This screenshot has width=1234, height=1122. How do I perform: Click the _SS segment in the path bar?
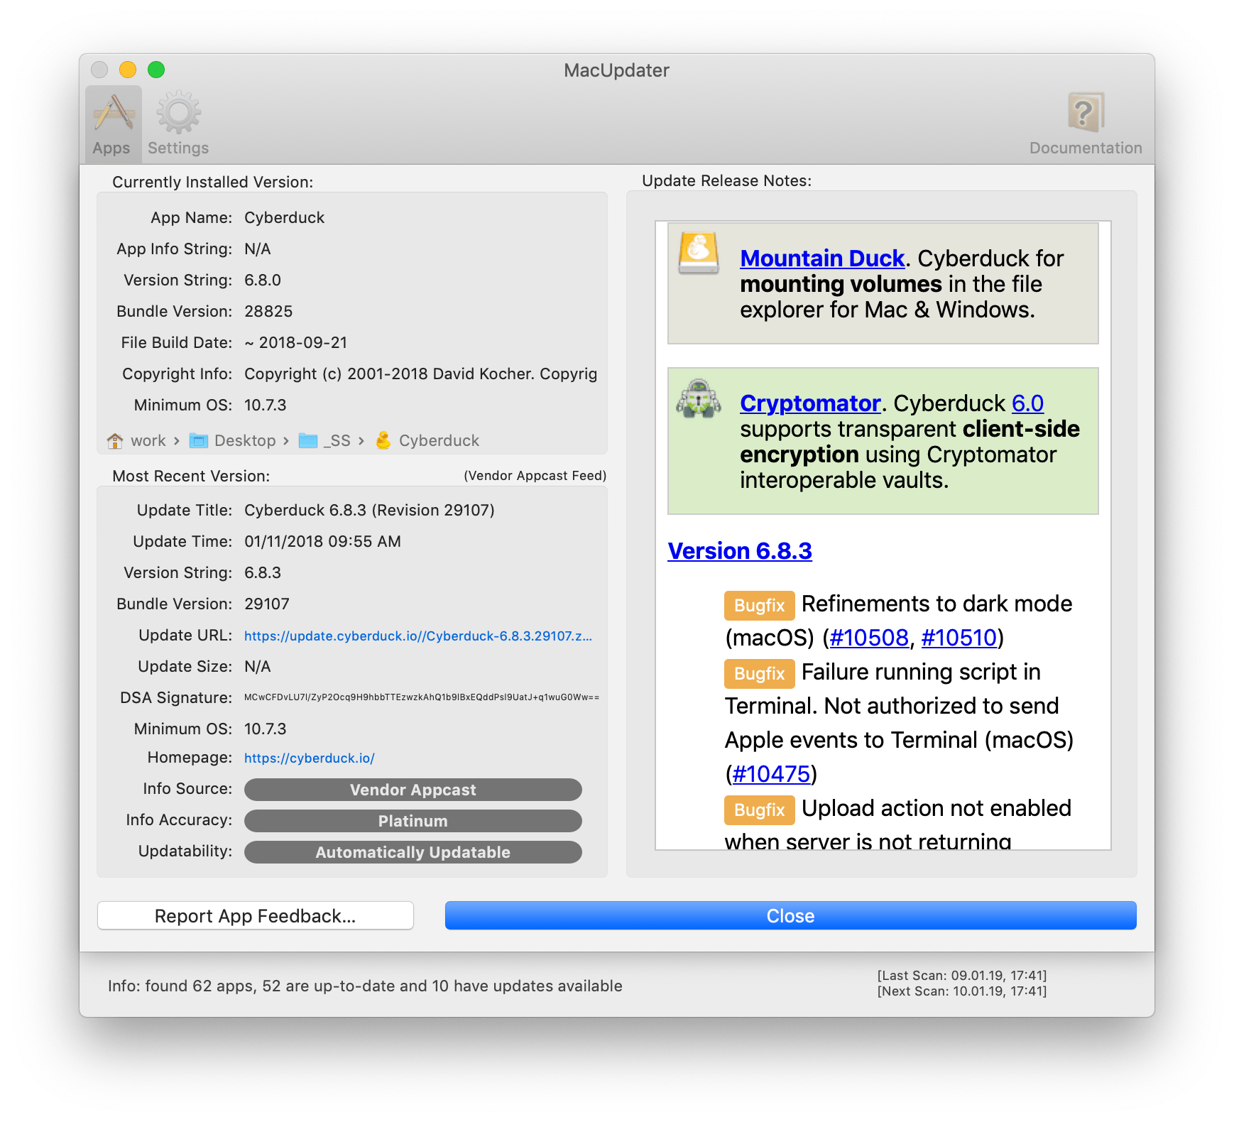(x=337, y=441)
